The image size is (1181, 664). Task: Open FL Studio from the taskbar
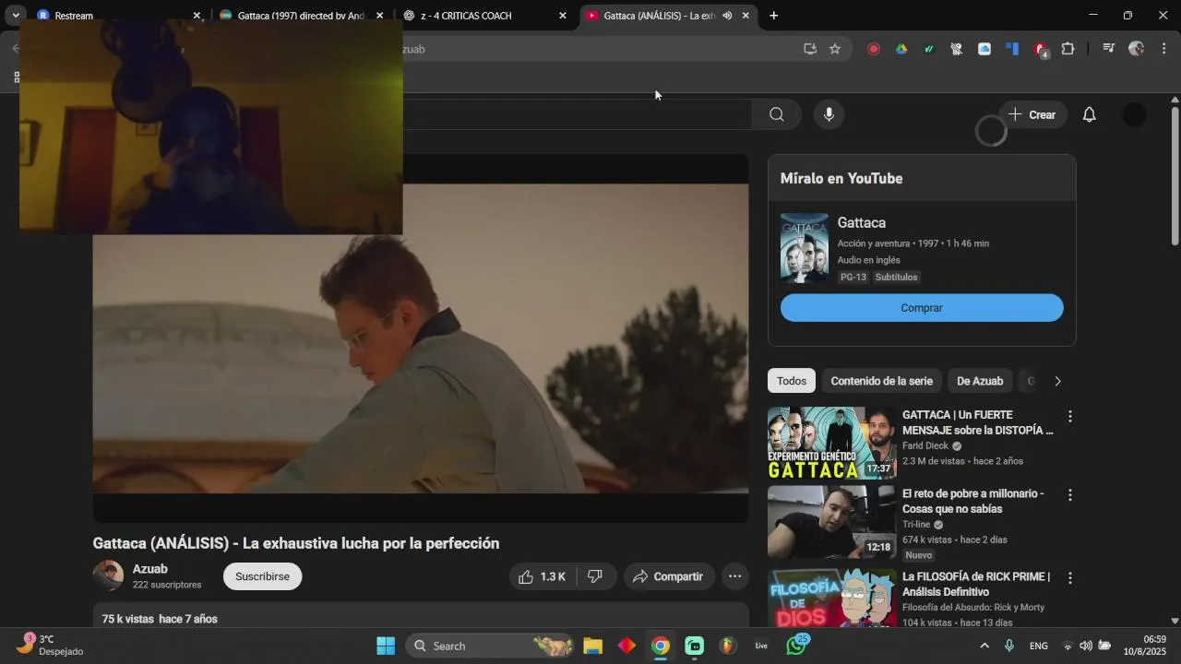pos(728,646)
